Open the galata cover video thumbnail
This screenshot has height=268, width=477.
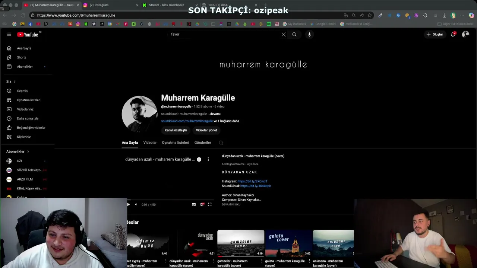(x=288, y=243)
